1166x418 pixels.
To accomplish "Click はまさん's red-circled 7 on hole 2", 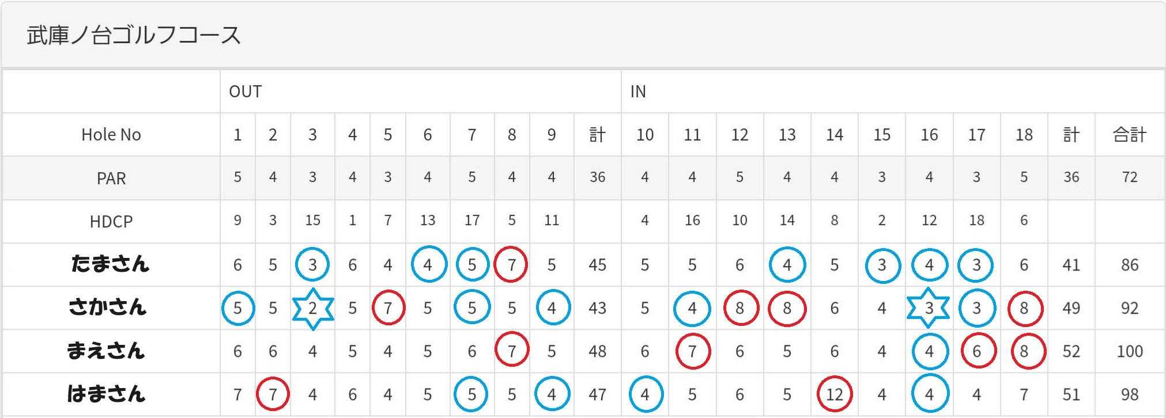I will pyautogui.click(x=273, y=394).
